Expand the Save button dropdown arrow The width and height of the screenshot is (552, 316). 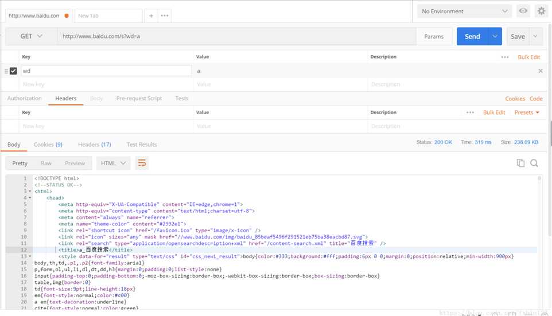[535, 36]
